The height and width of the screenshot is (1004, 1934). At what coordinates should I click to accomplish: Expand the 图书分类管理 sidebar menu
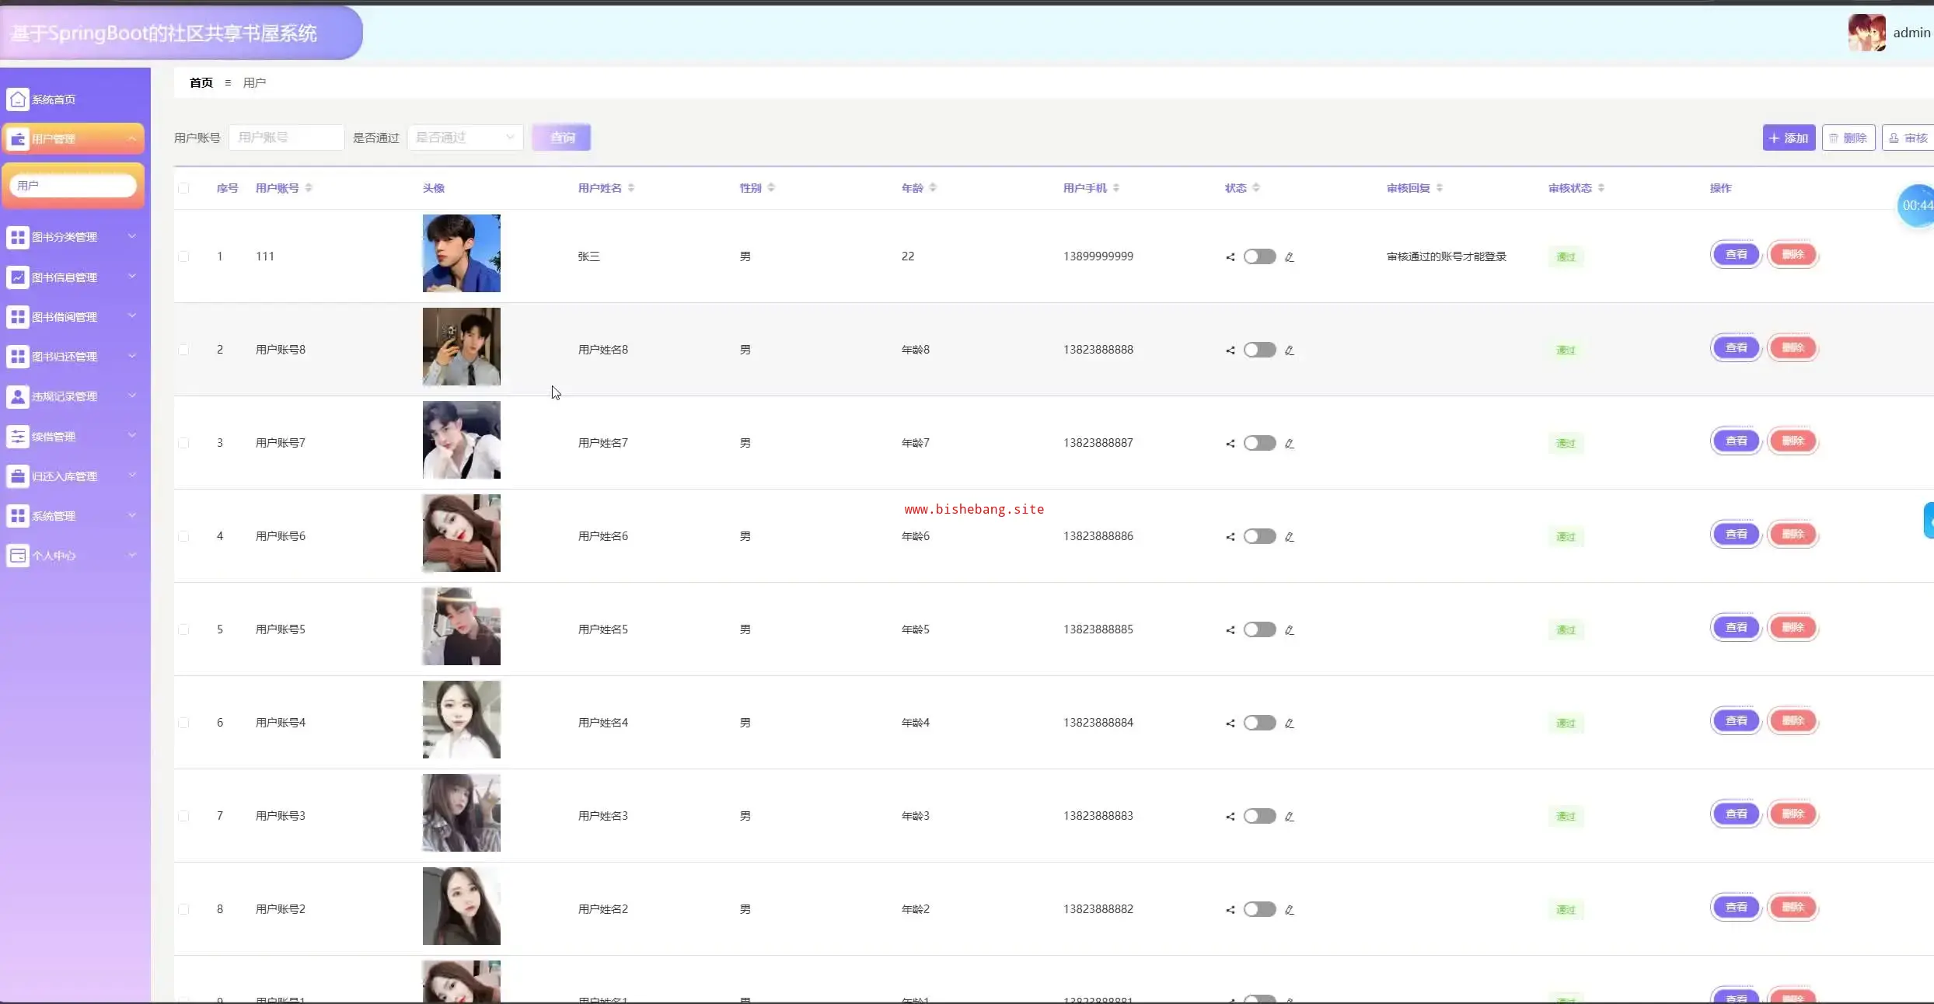tap(74, 237)
